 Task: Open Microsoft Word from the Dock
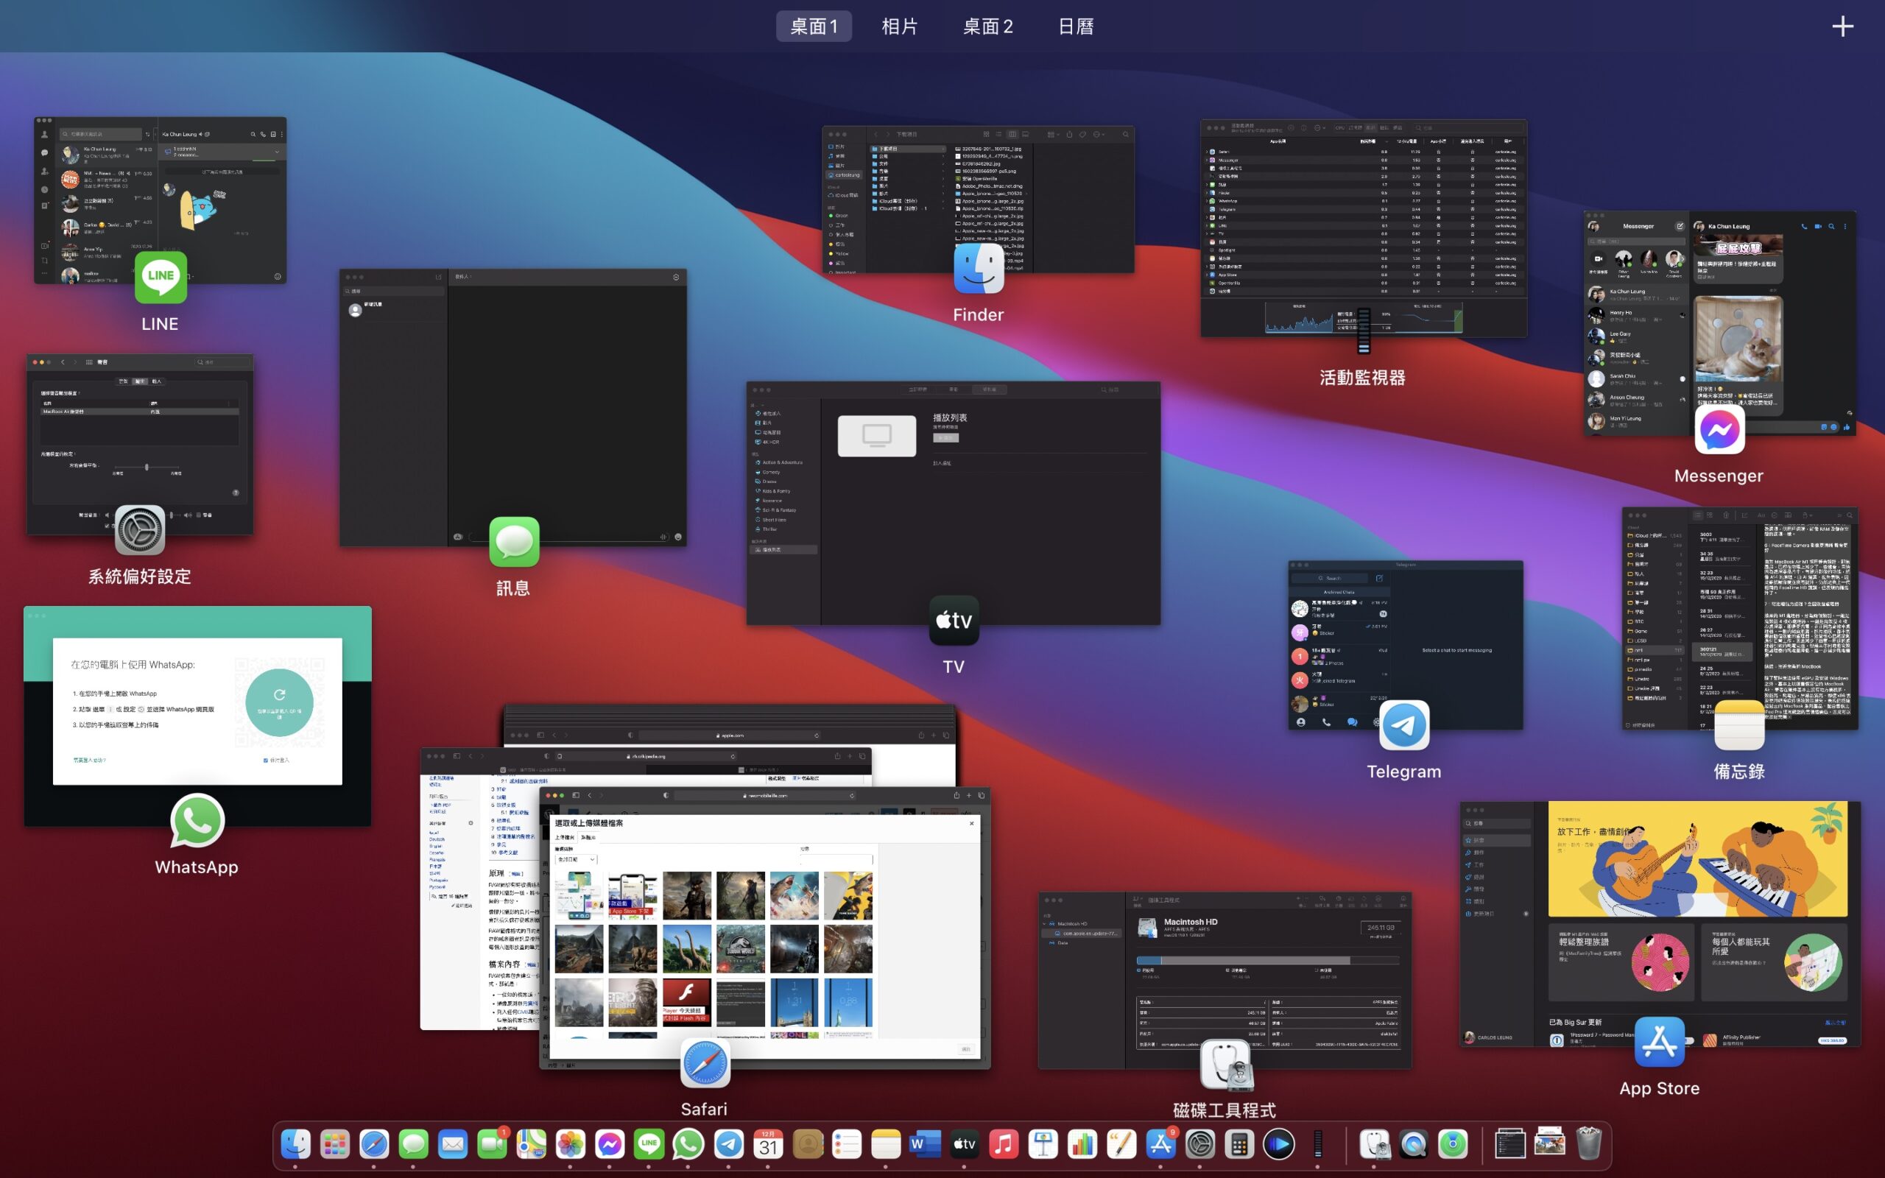pyautogui.click(x=925, y=1143)
